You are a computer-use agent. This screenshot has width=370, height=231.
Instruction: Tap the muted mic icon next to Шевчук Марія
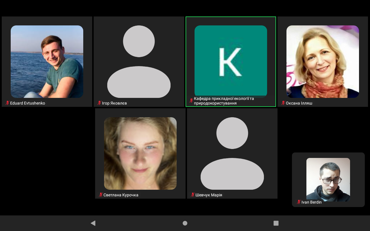[193, 195]
